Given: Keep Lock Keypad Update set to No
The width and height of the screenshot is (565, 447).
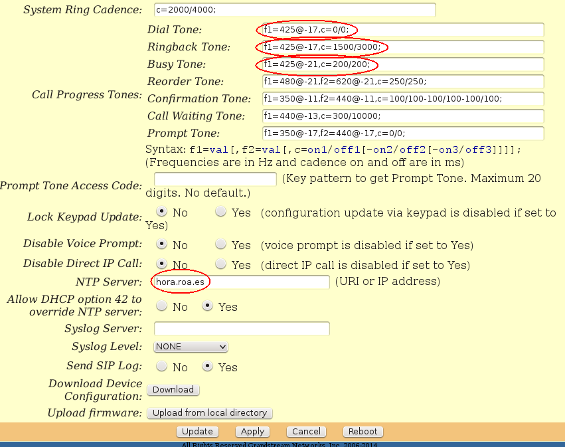Looking at the screenshot, I should [x=161, y=211].
